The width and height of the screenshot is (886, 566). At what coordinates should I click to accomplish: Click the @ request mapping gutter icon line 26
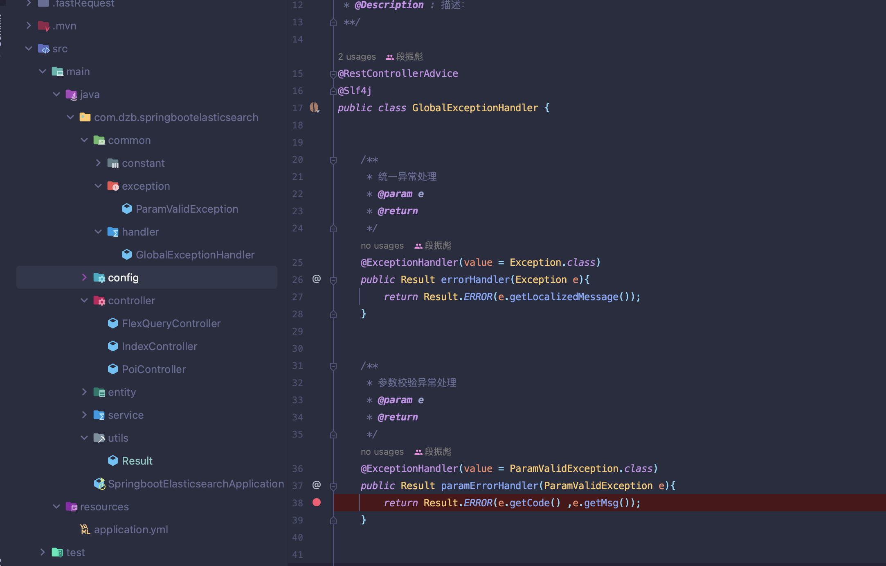click(x=317, y=279)
